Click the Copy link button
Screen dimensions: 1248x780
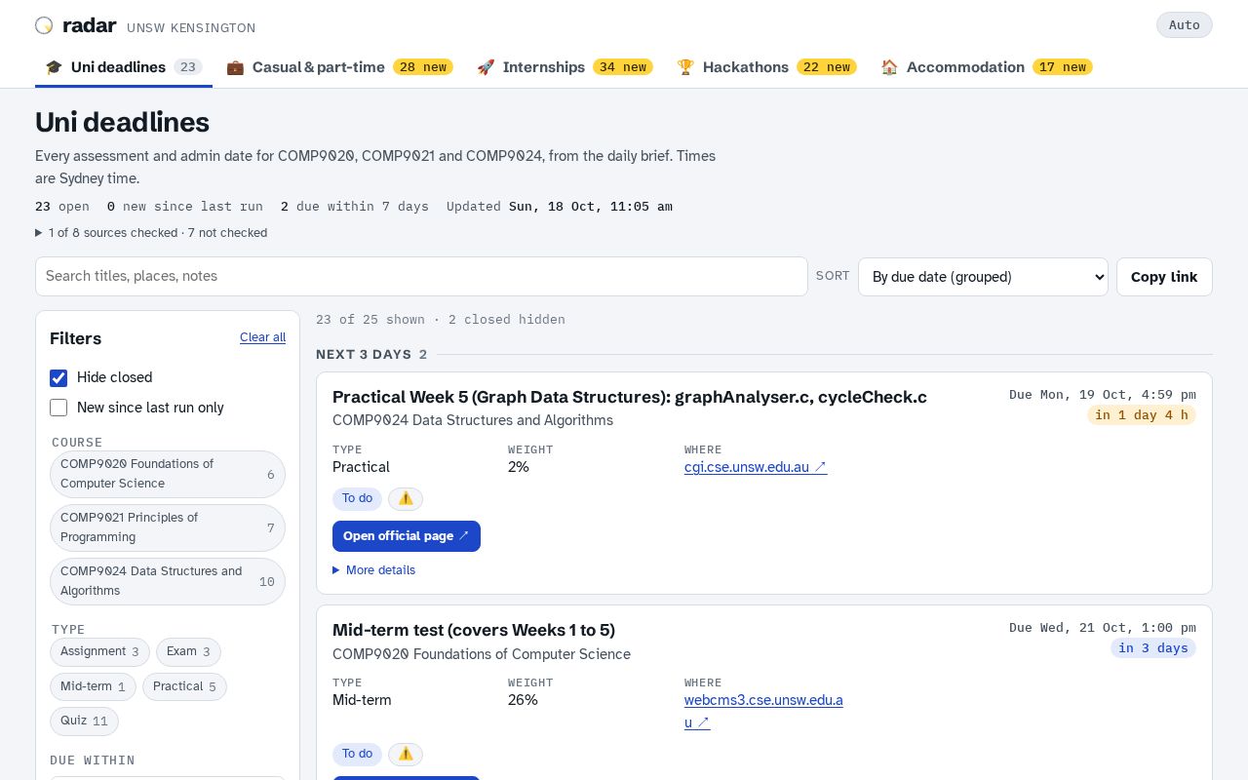1164,277
